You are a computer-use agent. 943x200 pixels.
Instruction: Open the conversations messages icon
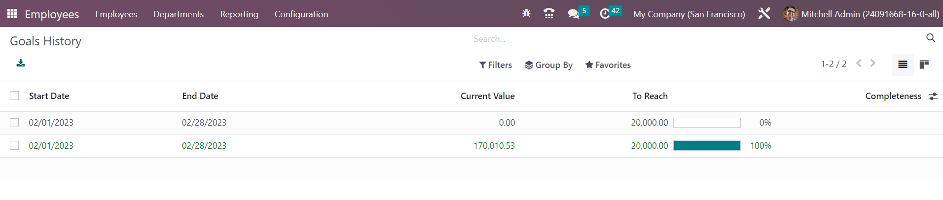pyautogui.click(x=574, y=14)
